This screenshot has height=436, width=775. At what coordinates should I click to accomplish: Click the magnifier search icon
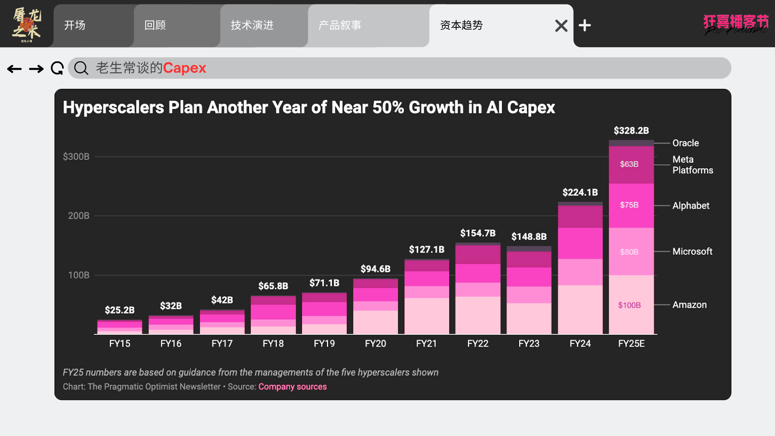81,68
